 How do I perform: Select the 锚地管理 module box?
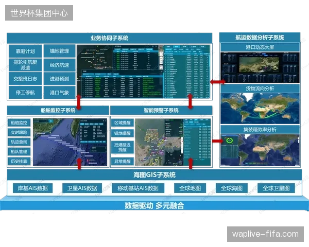point(59,51)
